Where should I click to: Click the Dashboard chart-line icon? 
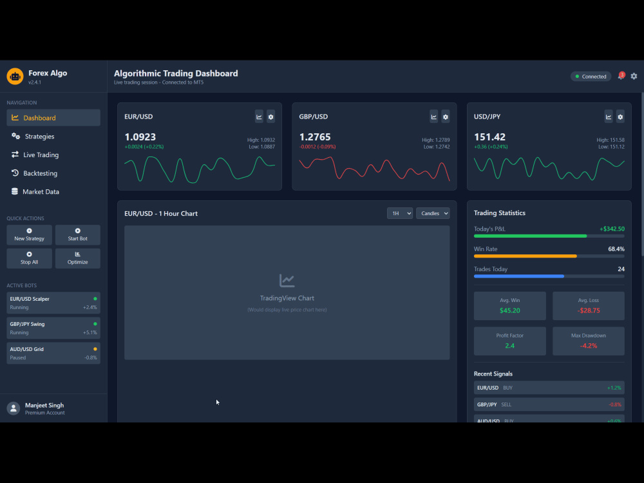pos(15,118)
